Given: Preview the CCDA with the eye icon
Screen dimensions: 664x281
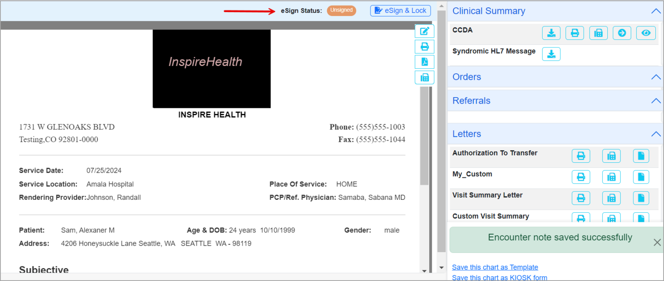Looking at the screenshot, I should [x=646, y=33].
